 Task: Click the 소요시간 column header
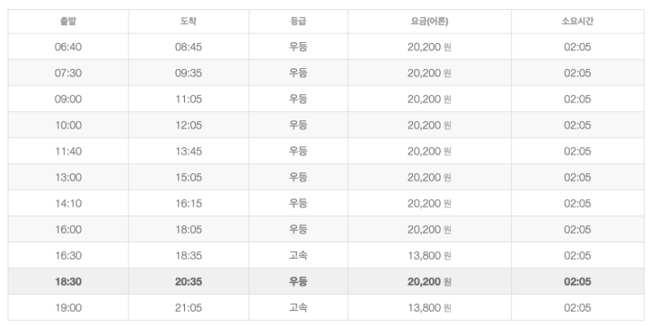coord(578,21)
